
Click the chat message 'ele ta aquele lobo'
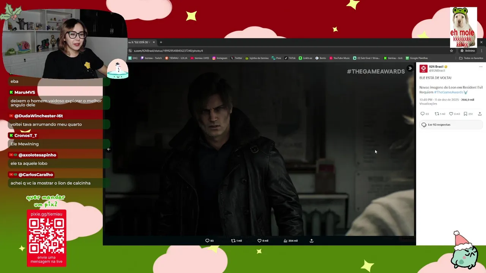click(x=29, y=163)
